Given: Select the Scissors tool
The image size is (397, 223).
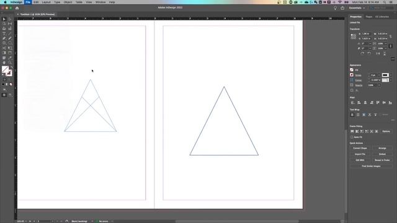Looking at the screenshot, I should point(4,48).
